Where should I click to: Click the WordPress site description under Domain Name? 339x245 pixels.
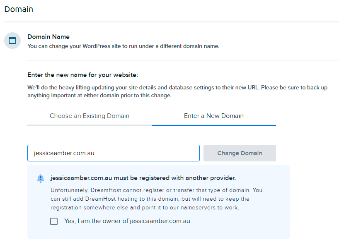[x=123, y=46]
